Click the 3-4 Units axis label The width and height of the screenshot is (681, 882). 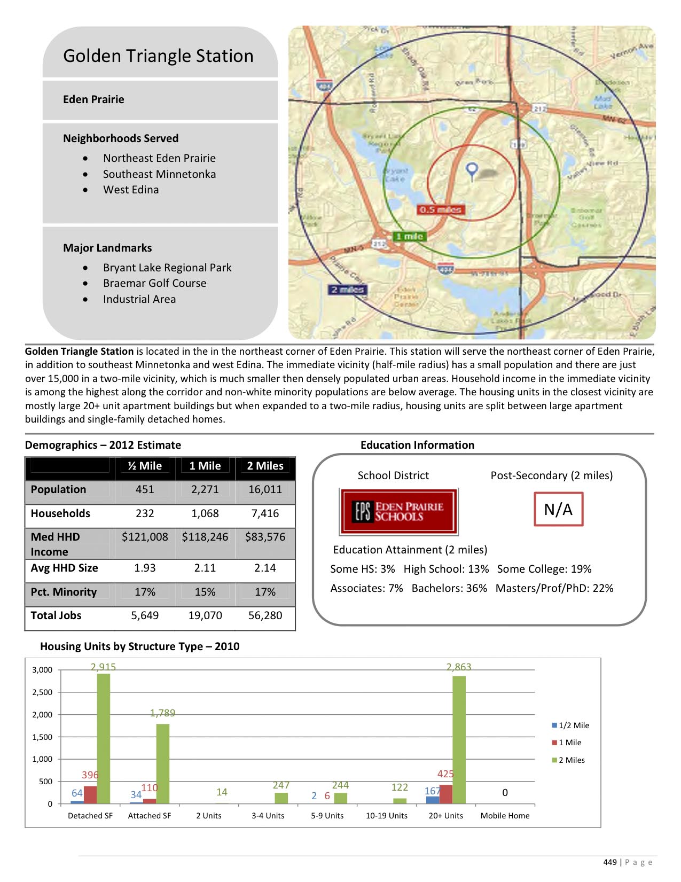(x=268, y=816)
